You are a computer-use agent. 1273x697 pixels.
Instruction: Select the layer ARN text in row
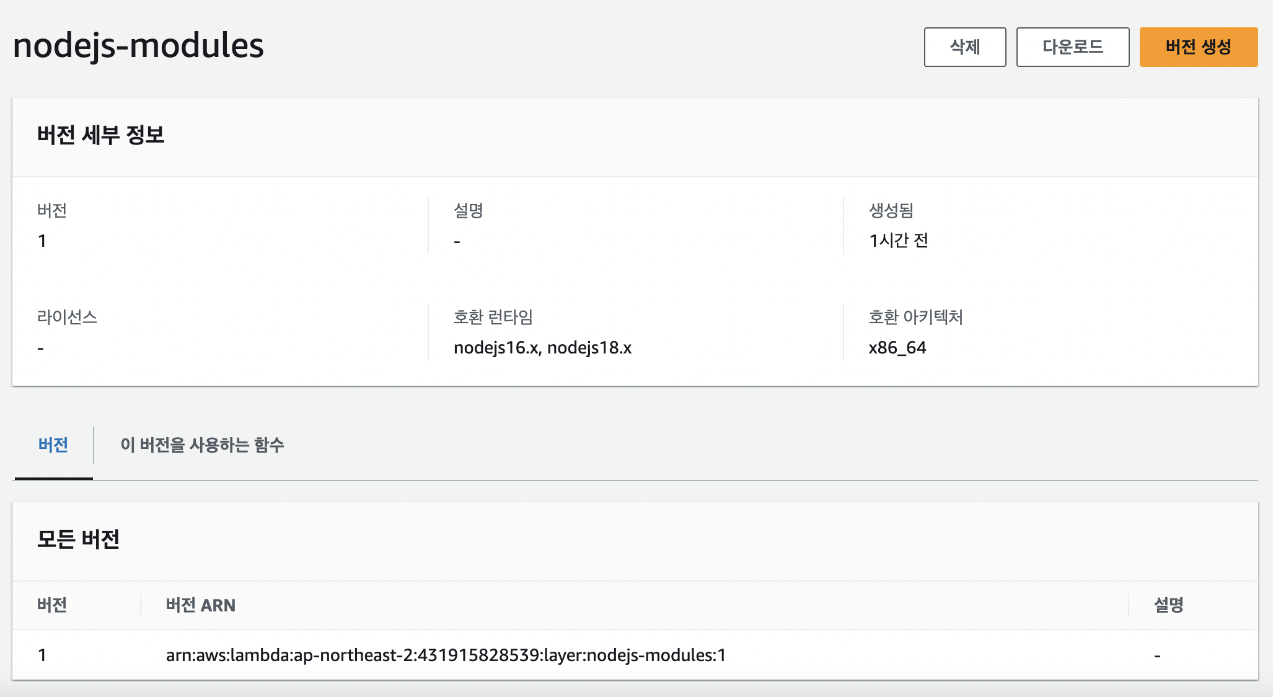tap(446, 655)
